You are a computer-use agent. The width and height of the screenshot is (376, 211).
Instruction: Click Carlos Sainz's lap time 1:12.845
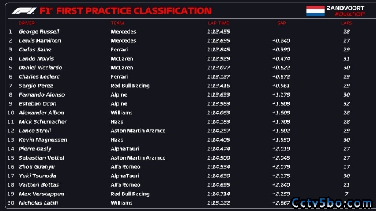click(x=219, y=50)
